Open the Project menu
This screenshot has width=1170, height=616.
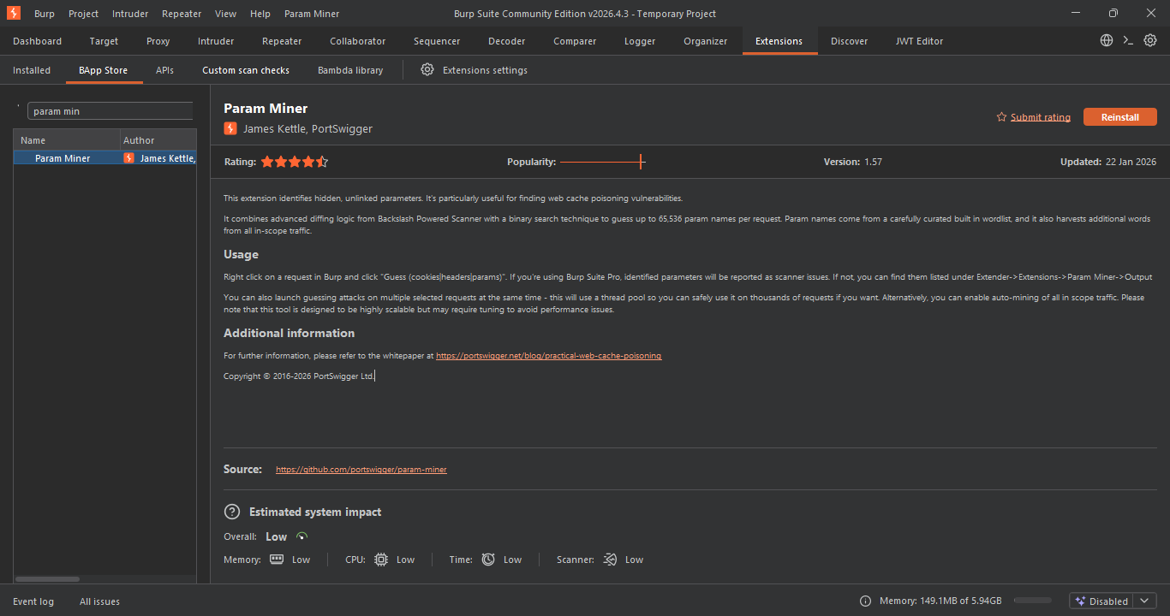click(84, 14)
